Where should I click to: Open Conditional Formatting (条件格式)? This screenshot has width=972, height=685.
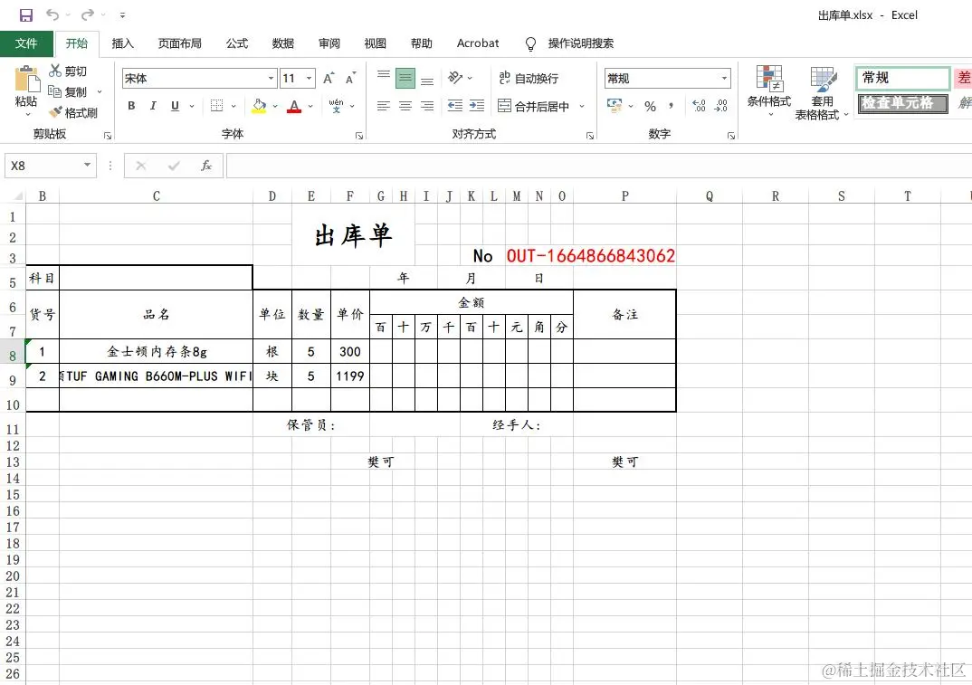pos(769,90)
